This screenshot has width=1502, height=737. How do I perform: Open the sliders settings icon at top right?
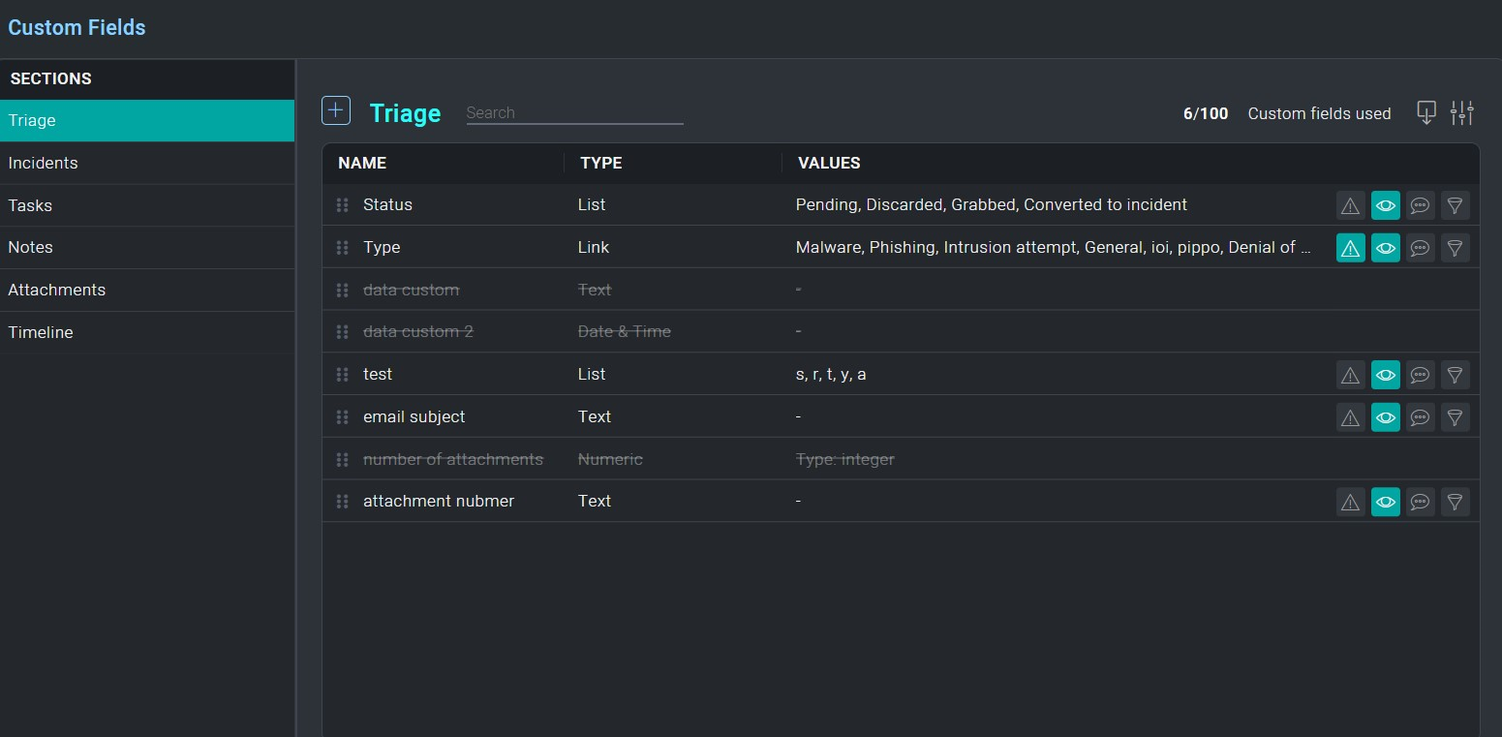pyautogui.click(x=1462, y=112)
